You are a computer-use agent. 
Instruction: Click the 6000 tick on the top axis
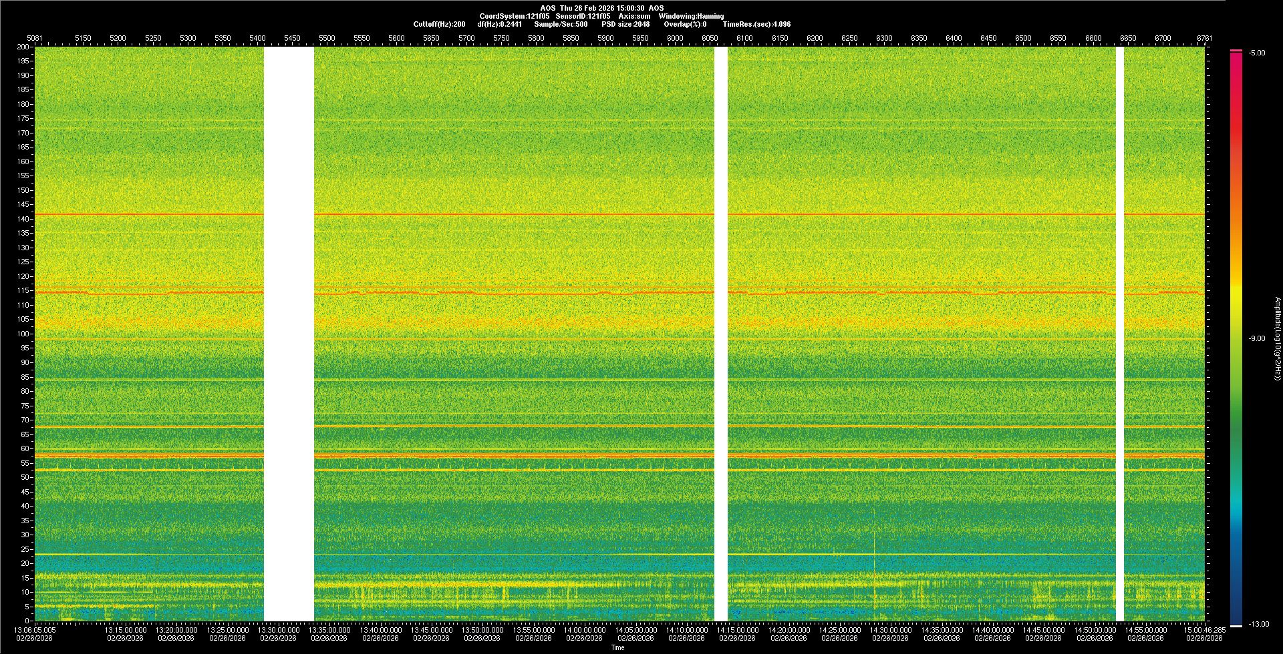coord(675,38)
